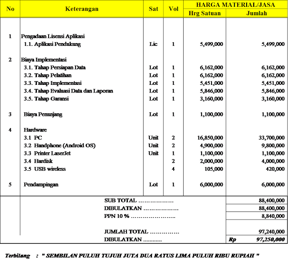This screenshot has height=260, width=288.
Task: Click unit price '105,000' for USB wireless
Action: coord(214,169)
